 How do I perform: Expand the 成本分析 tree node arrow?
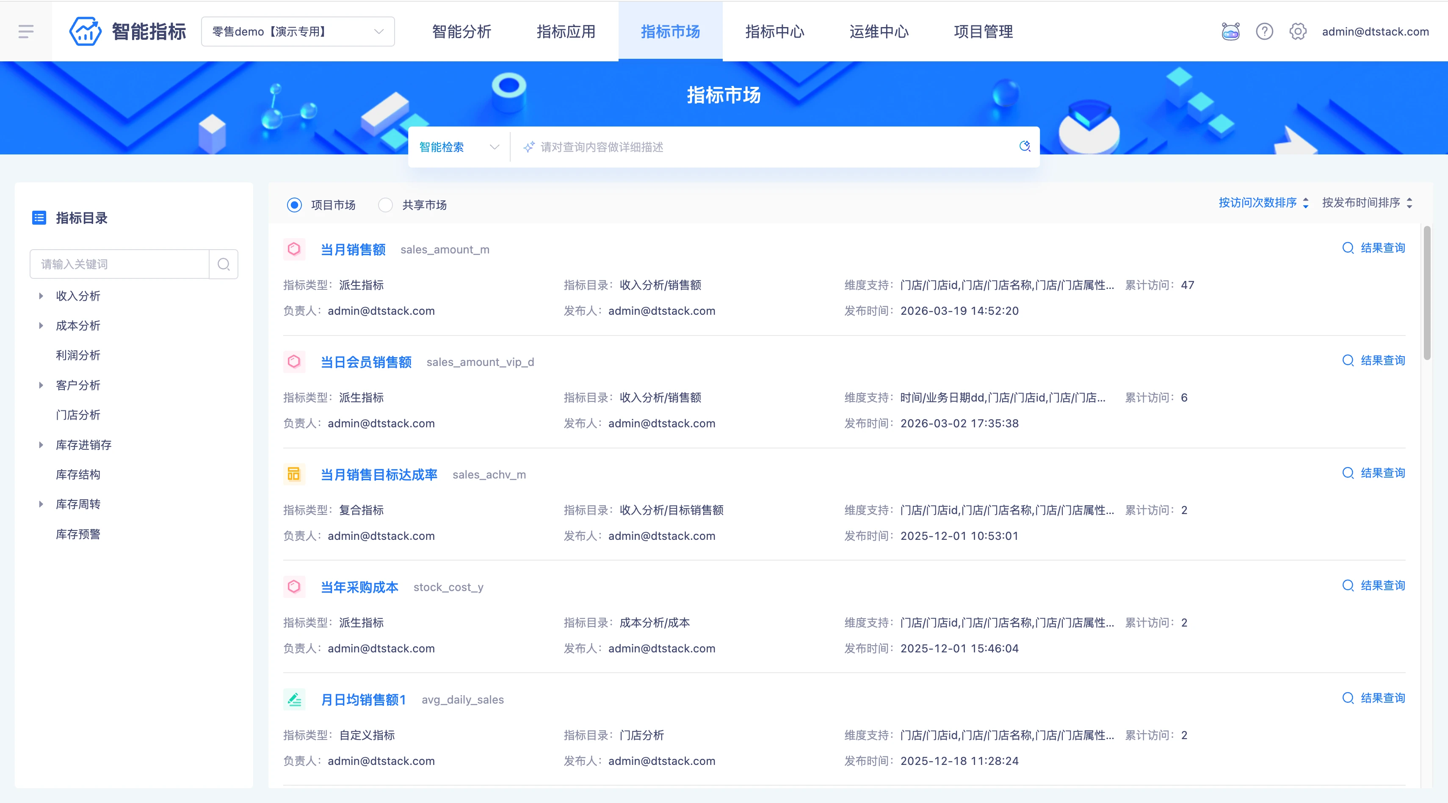[41, 326]
